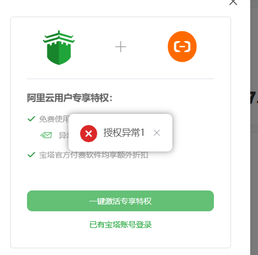
Task: Click the divider line under the logos
Action: click(x=120, y=79)
